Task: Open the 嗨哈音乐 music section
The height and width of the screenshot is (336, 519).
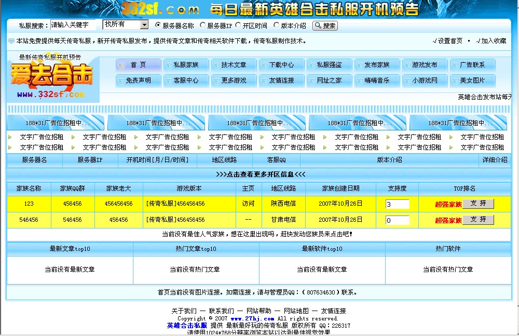Action: 377,81
